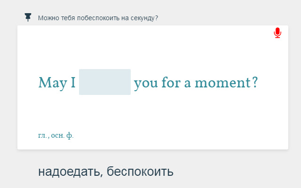Click the word "for" in the sentence
Viewport: 301px width, 188px height.
[171, 83]
